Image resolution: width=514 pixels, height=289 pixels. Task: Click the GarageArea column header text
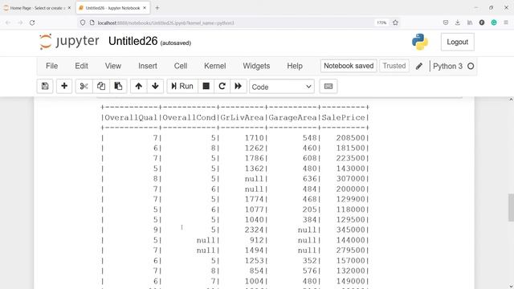click(x=292, y=118)
